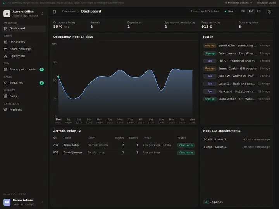Click the Occupancy today 55 % stat
The image size is (279, 209).
coord(69,25)
